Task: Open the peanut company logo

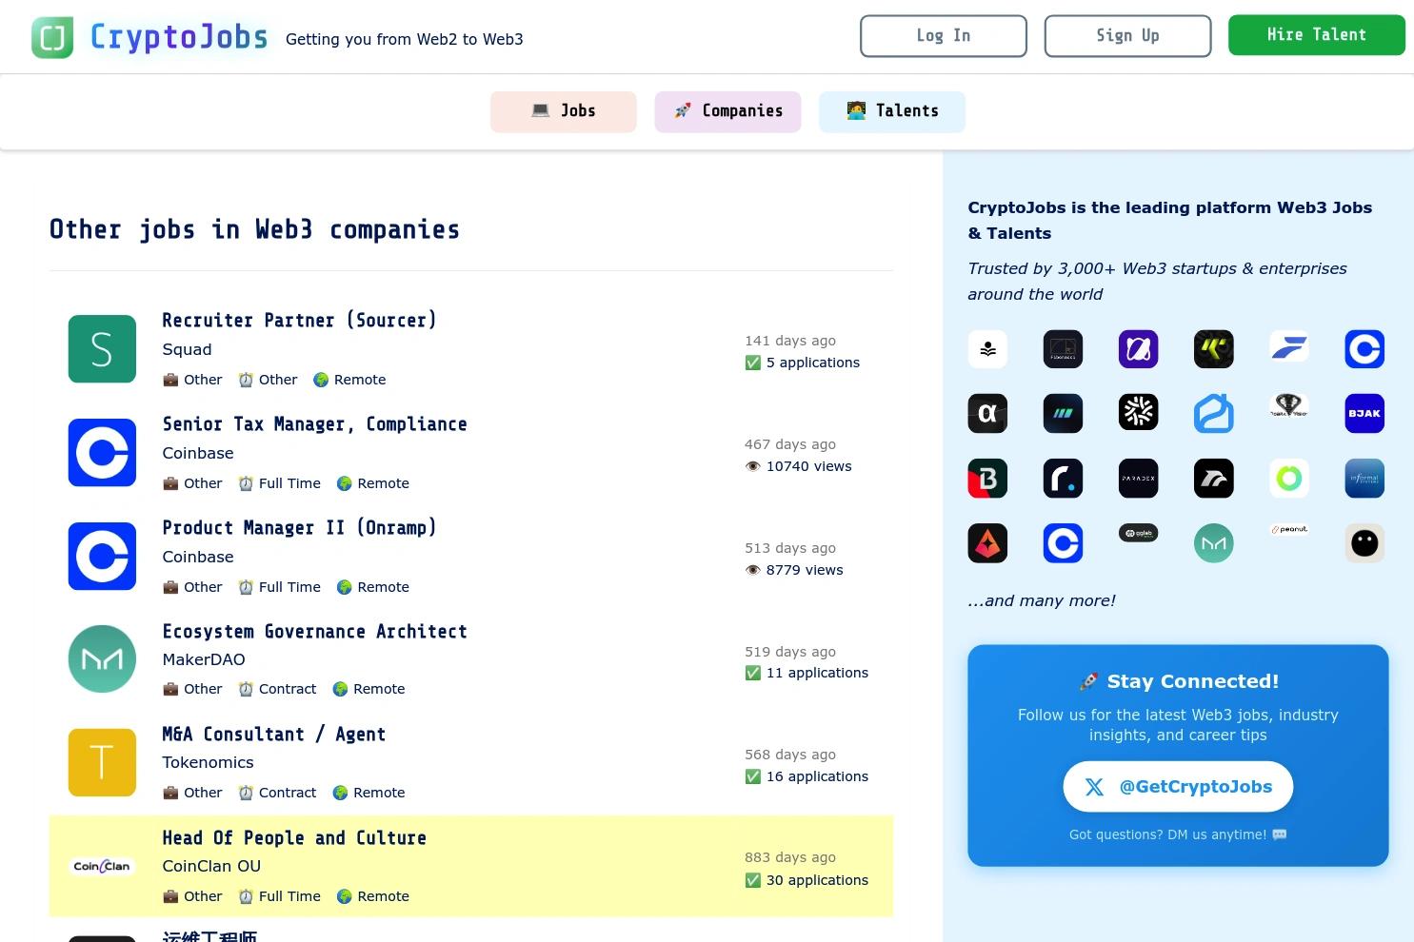Action: click(x=1289, y=529)
